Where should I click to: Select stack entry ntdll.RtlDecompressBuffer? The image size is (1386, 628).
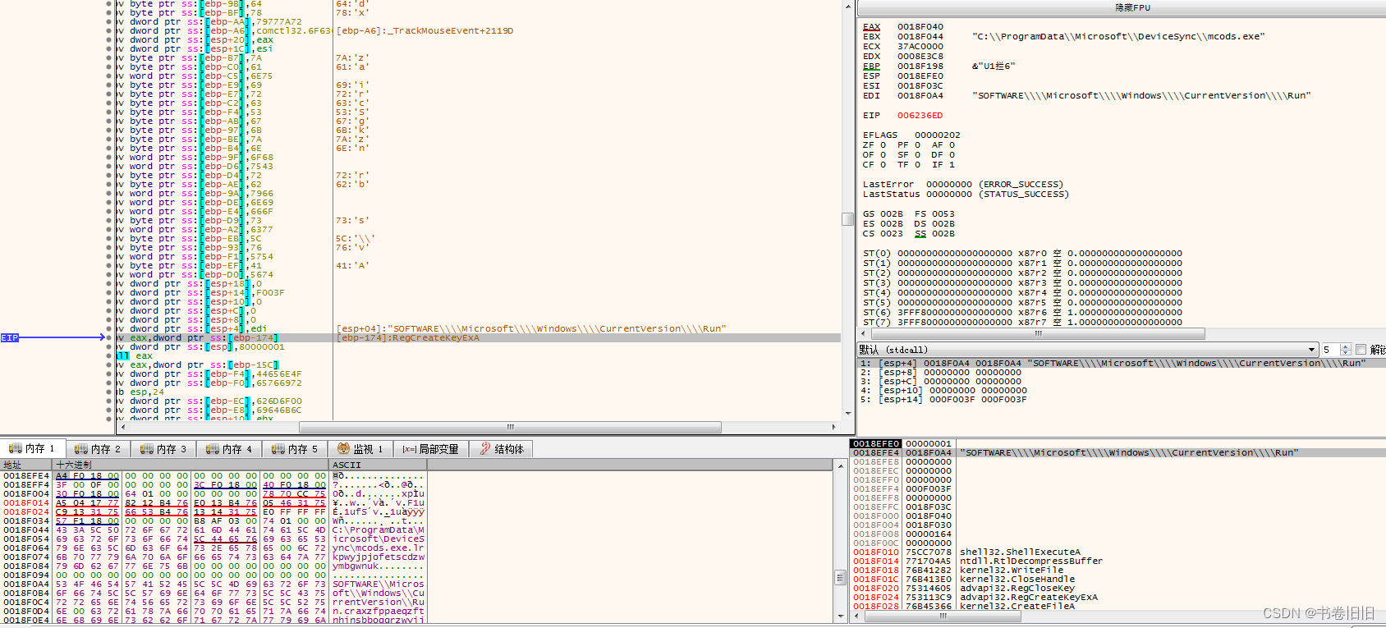(1031, 562)
